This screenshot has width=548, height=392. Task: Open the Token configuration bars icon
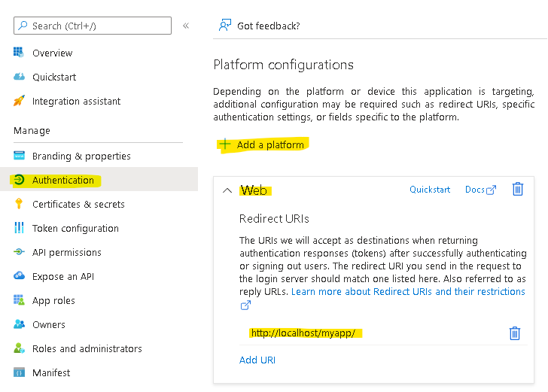19,227
